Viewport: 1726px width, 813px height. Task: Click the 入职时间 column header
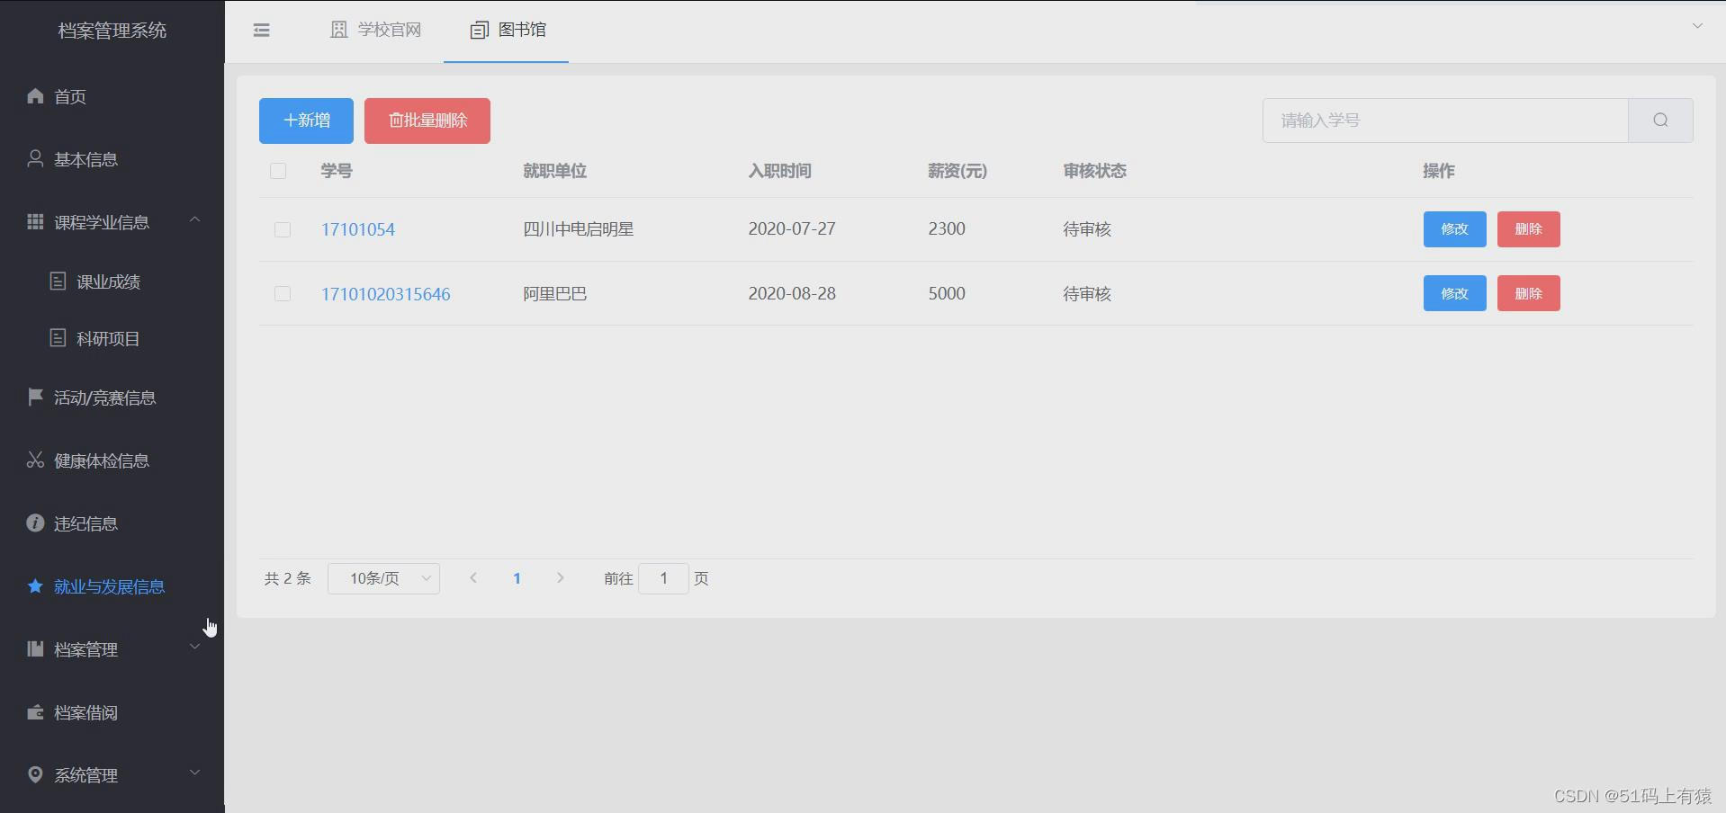click(x=780, y=171)
